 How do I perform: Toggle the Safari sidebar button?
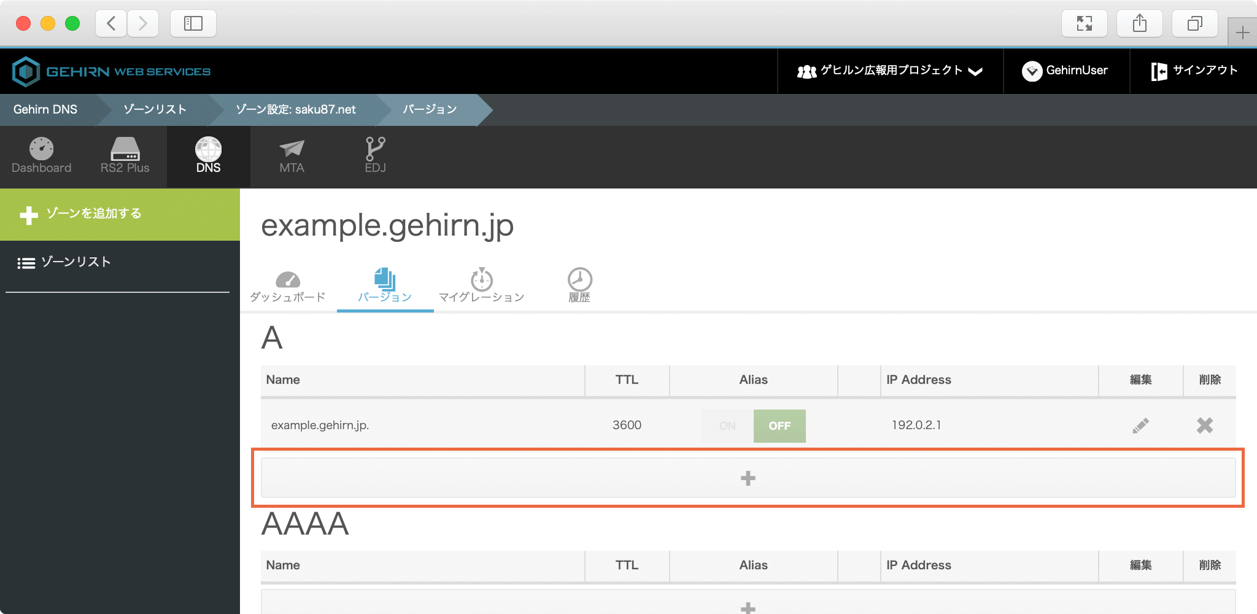(x=193, y=23)
